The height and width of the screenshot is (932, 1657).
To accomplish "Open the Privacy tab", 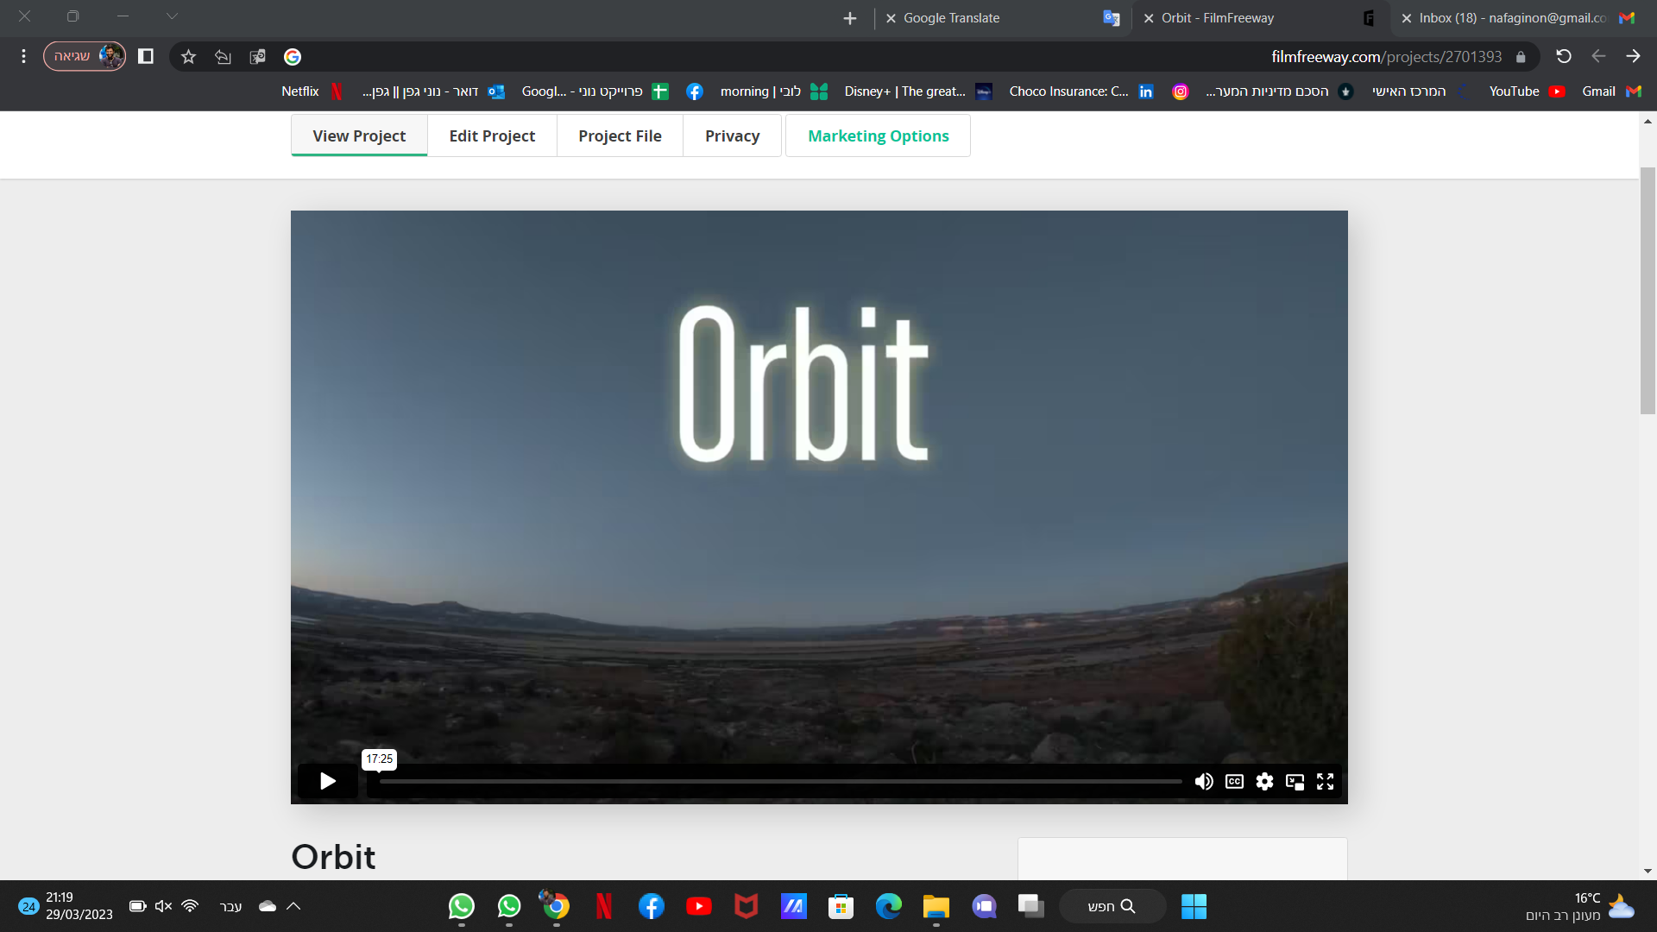I will pos(732,135).
